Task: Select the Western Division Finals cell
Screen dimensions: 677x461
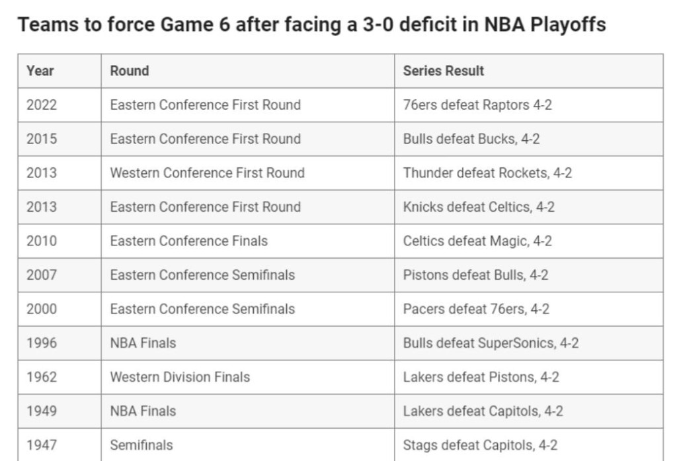Action: click(x=248, y=377)
